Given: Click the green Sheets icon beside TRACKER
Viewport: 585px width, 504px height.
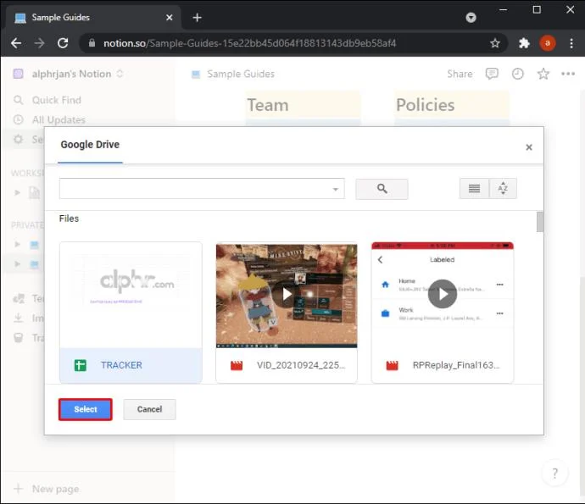Looking at the screenshot, I should click(x=81, y=365).
